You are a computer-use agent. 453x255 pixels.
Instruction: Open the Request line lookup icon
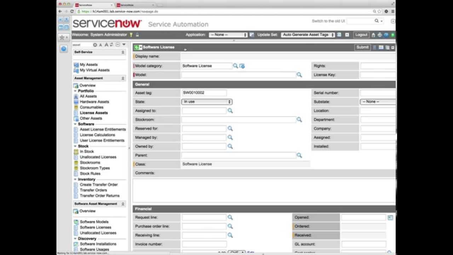click(230, 217)
